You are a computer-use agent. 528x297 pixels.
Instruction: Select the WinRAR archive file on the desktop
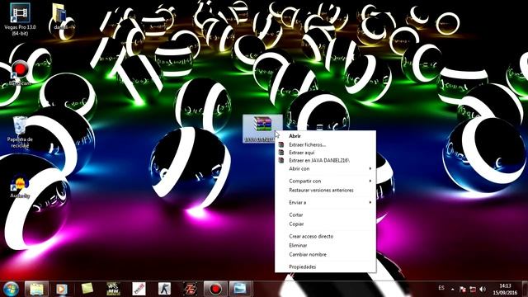click(x=262, y=129)
